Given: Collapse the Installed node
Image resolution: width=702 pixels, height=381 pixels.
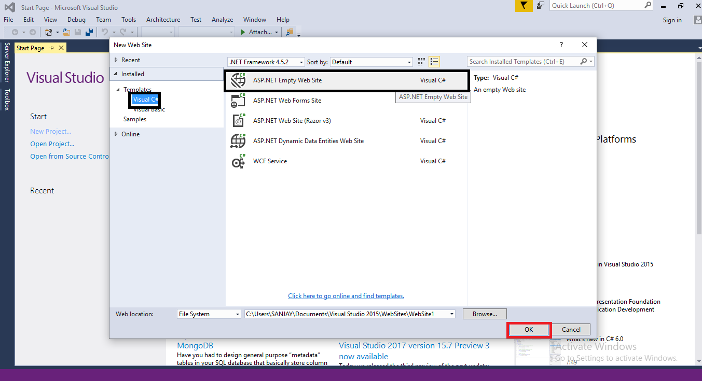Looking at the screenshot, I should coord(116,74).
